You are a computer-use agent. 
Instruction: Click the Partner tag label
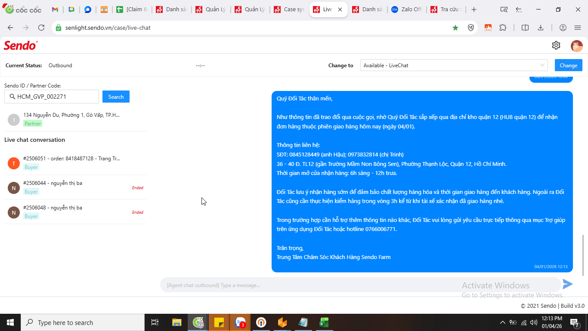point(33,124)
